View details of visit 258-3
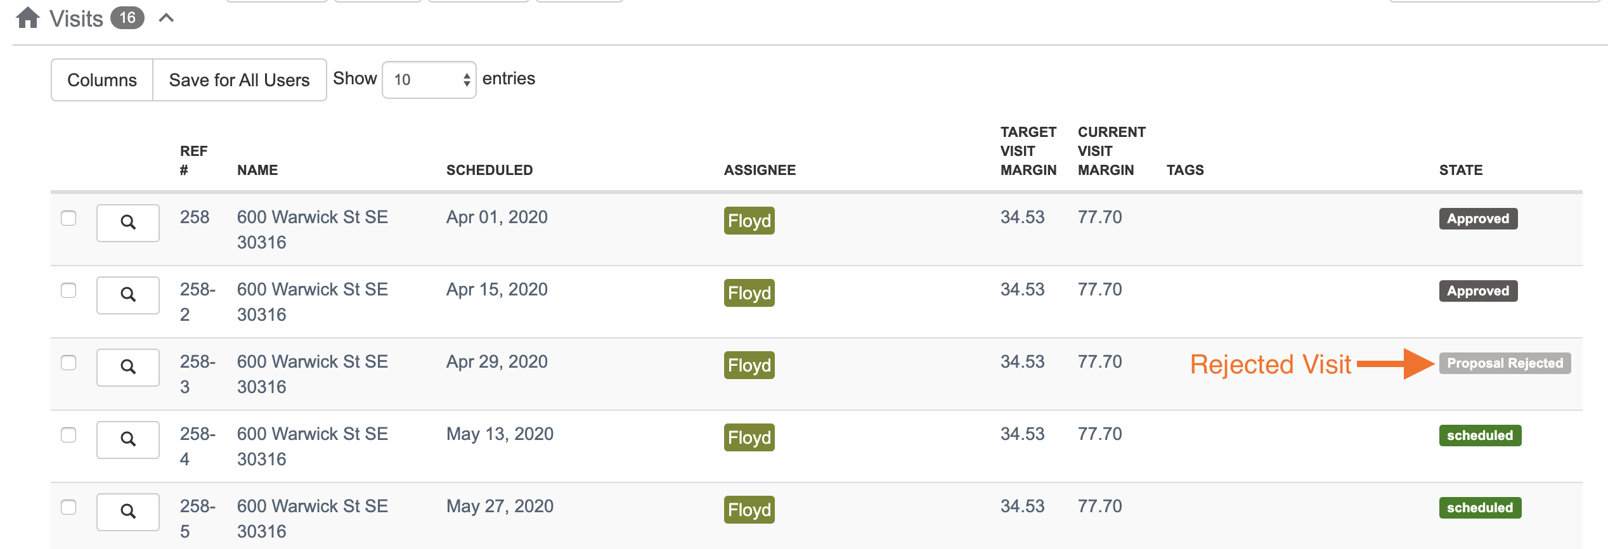The width and height of the screenshot is (1608, 549). pos(128,367)
